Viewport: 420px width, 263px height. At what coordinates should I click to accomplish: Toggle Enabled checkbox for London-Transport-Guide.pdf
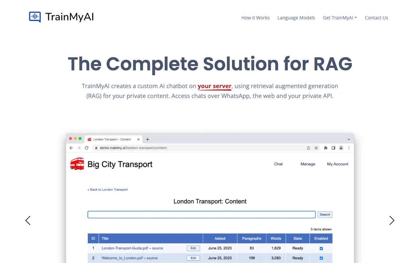coord(321,249)
